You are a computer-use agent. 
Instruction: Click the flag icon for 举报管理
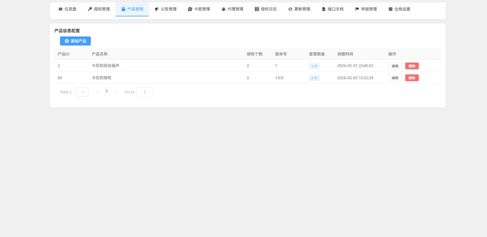(x=357, y=9)
